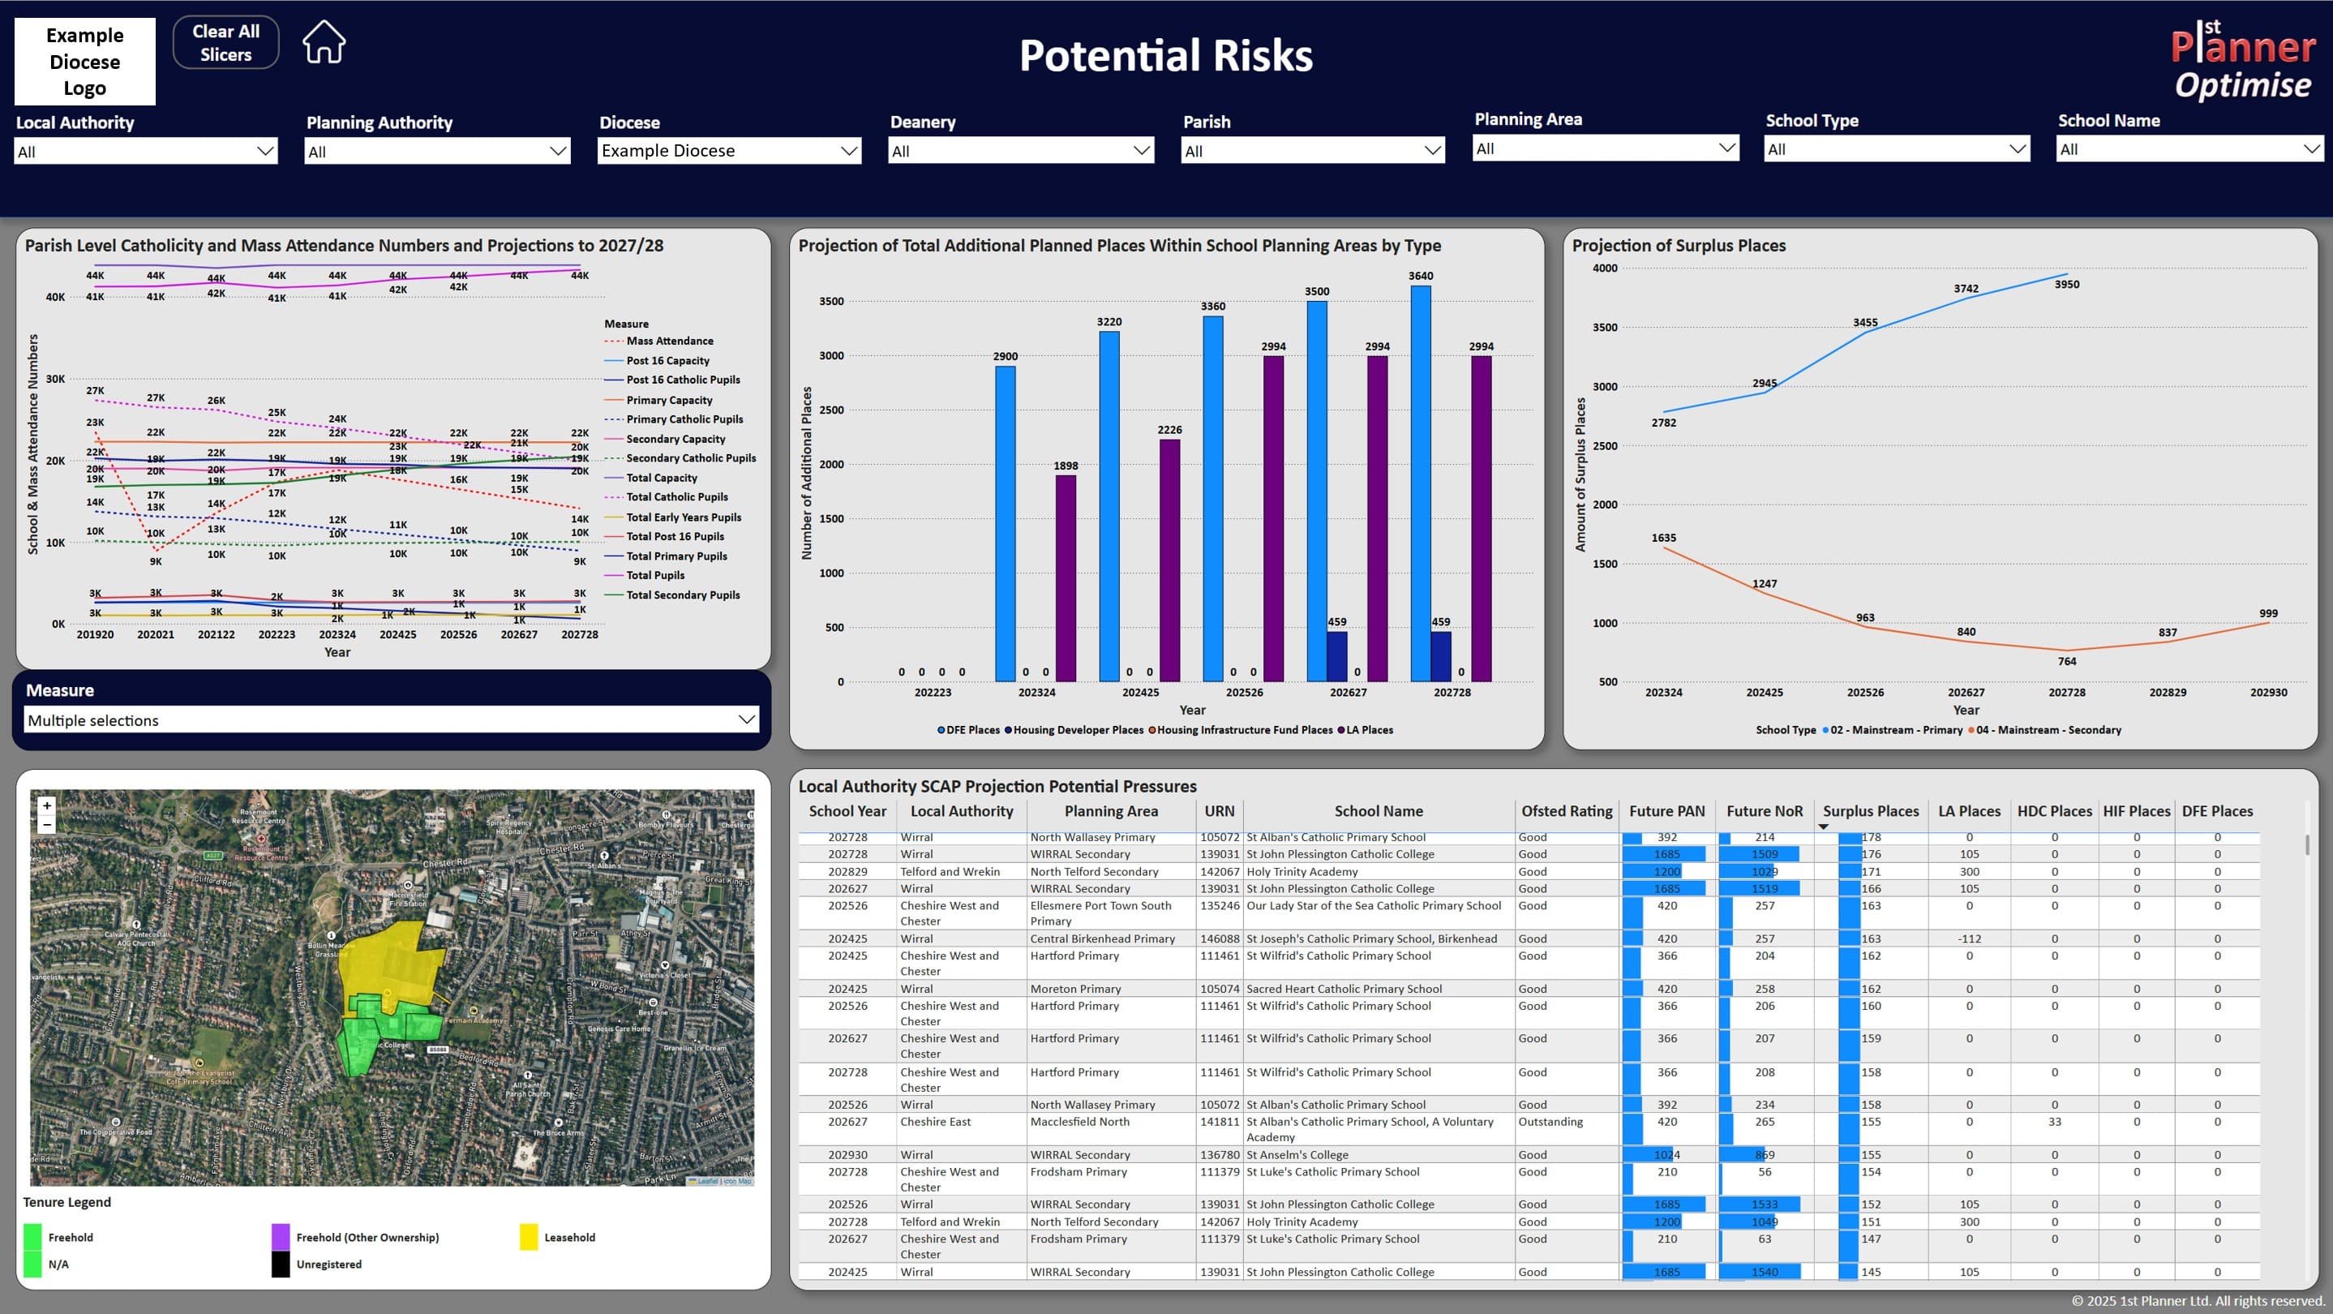Toggle the Mass Attendance measure in the legend
The width and height of the screenshot is (2333, 1314).
click(x=669, y=341)
